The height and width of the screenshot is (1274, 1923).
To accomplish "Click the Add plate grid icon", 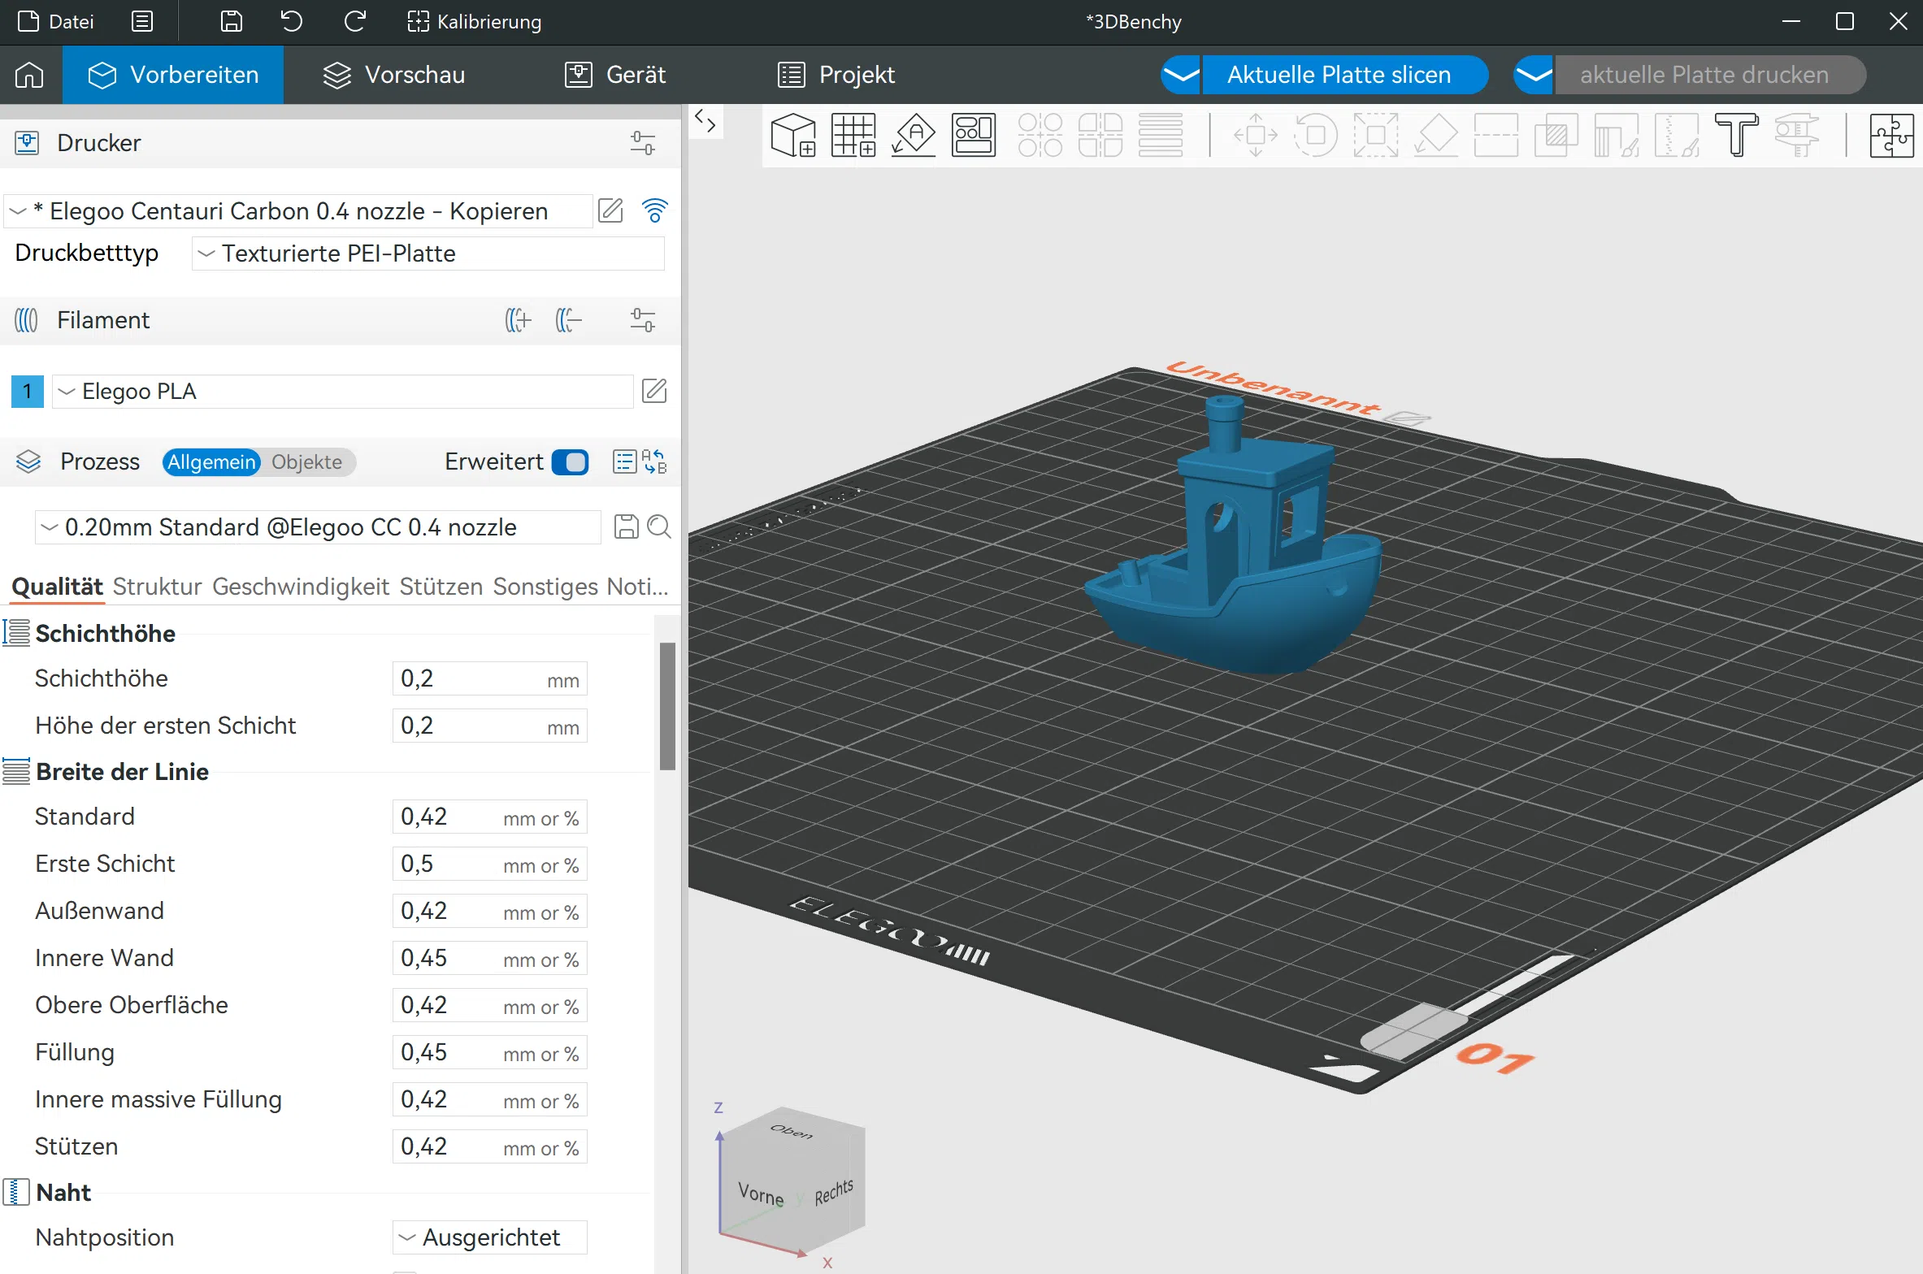I will pos(853,135).
